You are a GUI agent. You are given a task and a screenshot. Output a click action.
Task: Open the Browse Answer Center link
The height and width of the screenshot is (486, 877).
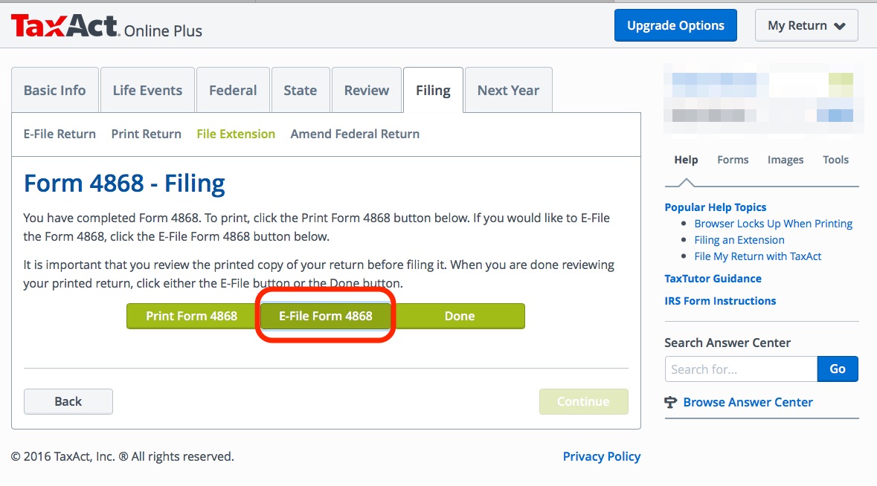coord(748,402)
